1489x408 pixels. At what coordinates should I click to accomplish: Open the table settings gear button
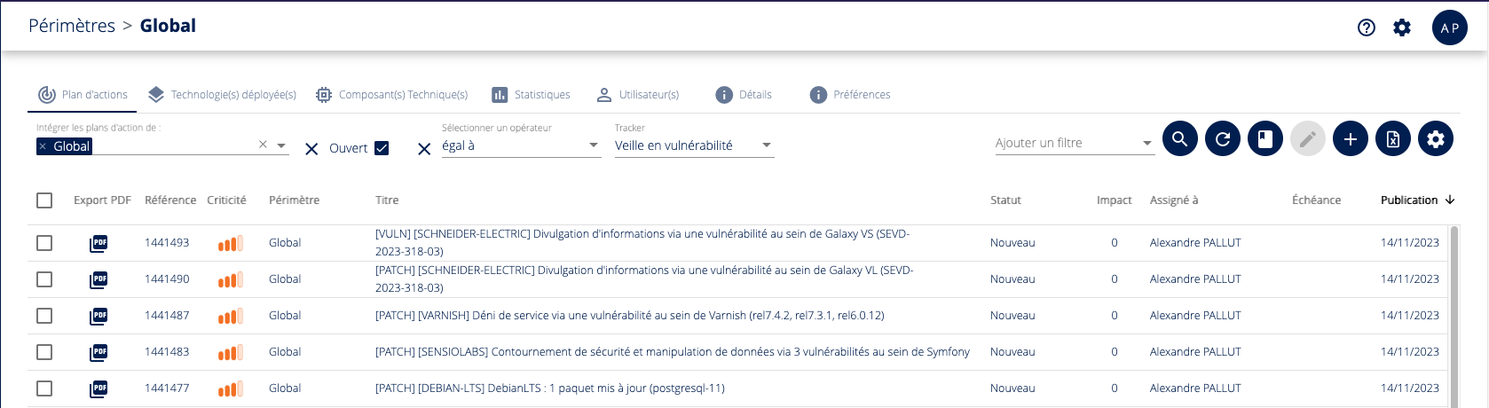(1435, 139)
